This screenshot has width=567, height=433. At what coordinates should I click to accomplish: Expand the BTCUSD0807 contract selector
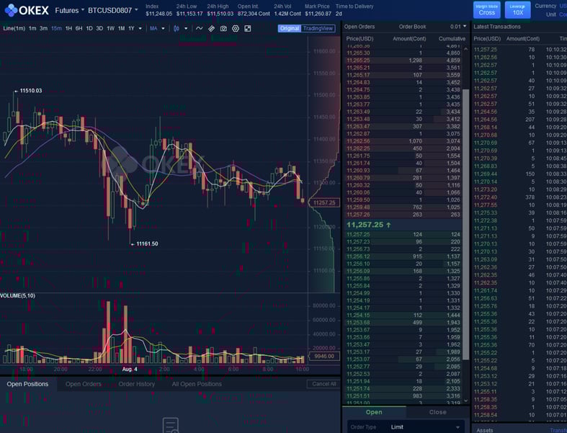[x=113, y=11]
